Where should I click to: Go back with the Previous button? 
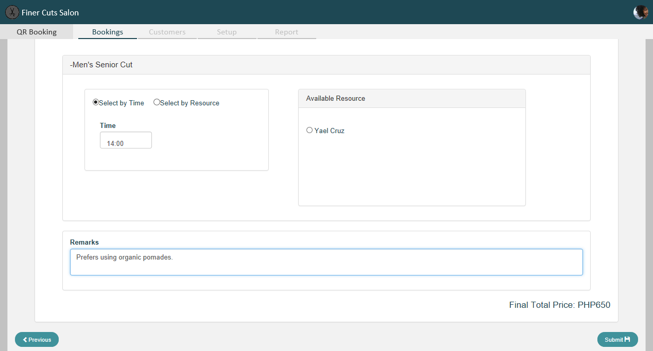[x=37, y=340]
